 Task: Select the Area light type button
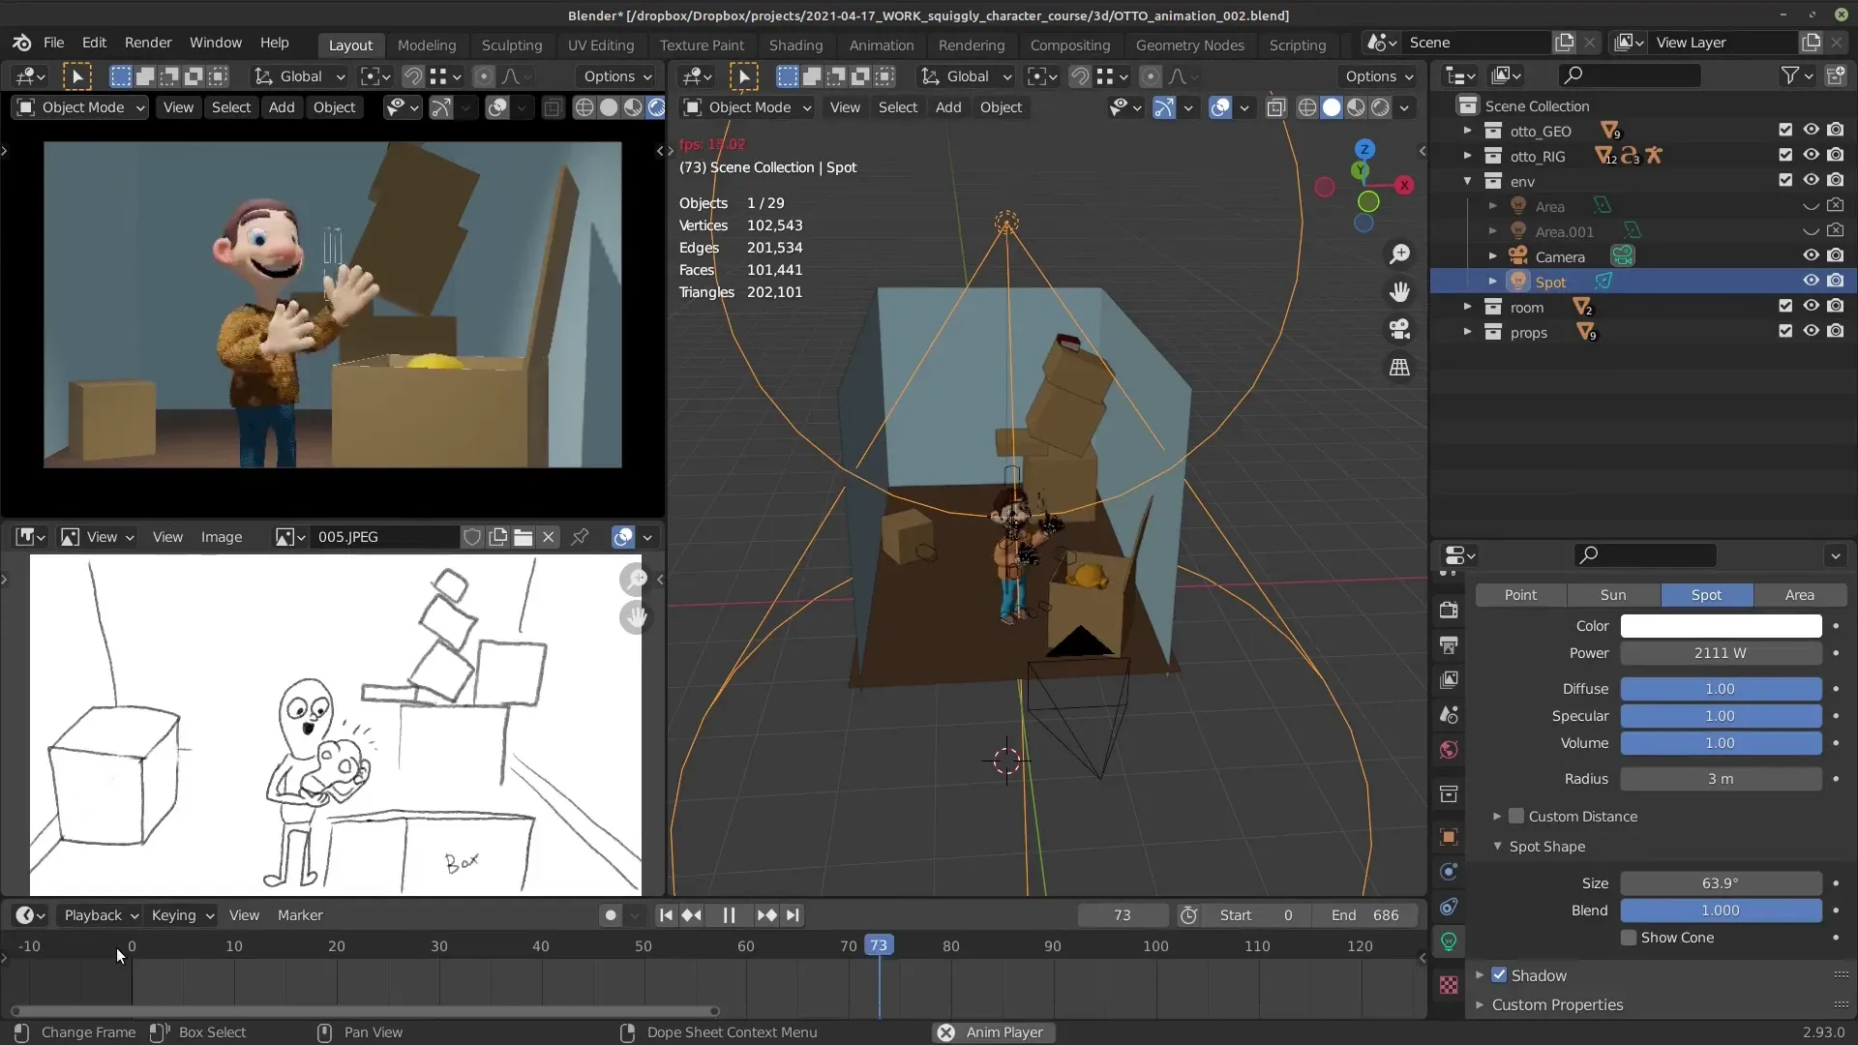(1799, 595)
